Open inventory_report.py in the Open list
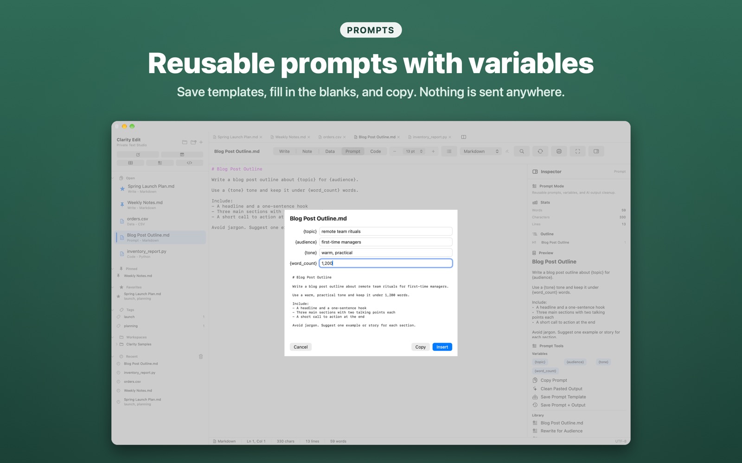The image size is (742, 463). (x=160, y=253)
